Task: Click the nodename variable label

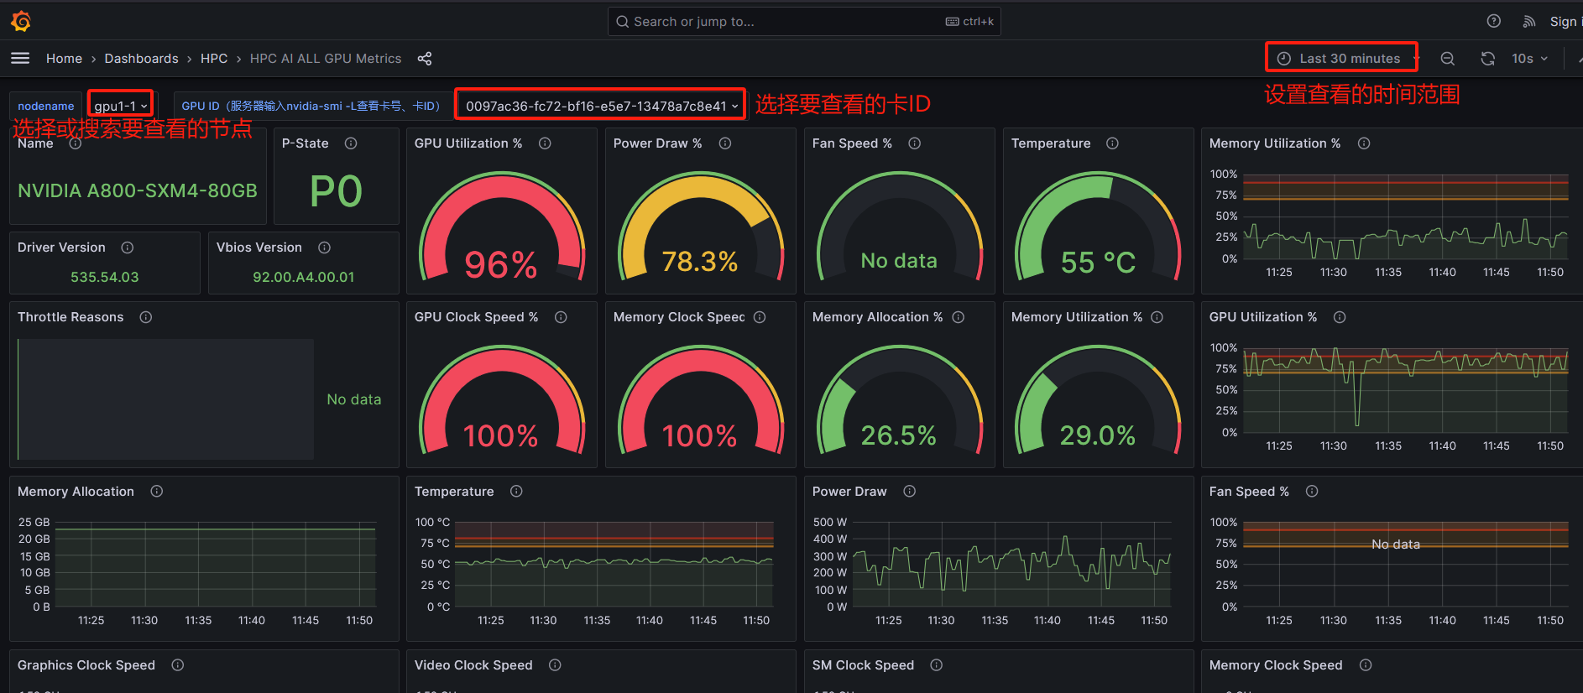Action: pos(46,106)
